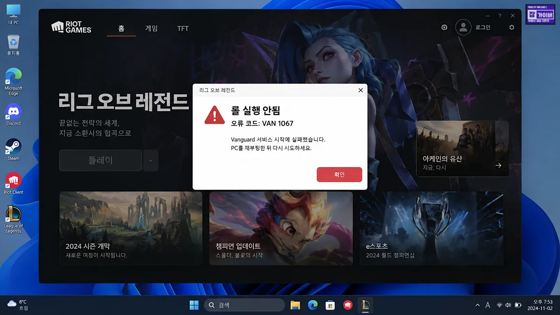Click the taskbar 검색 search box
This screenshot has height=315, width=560.
tap(245, 305)
